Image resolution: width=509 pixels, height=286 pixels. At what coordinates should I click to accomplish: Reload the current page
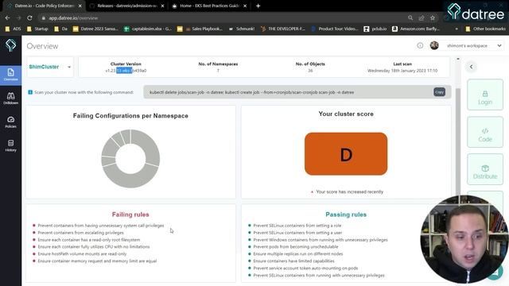click(29, 17)
